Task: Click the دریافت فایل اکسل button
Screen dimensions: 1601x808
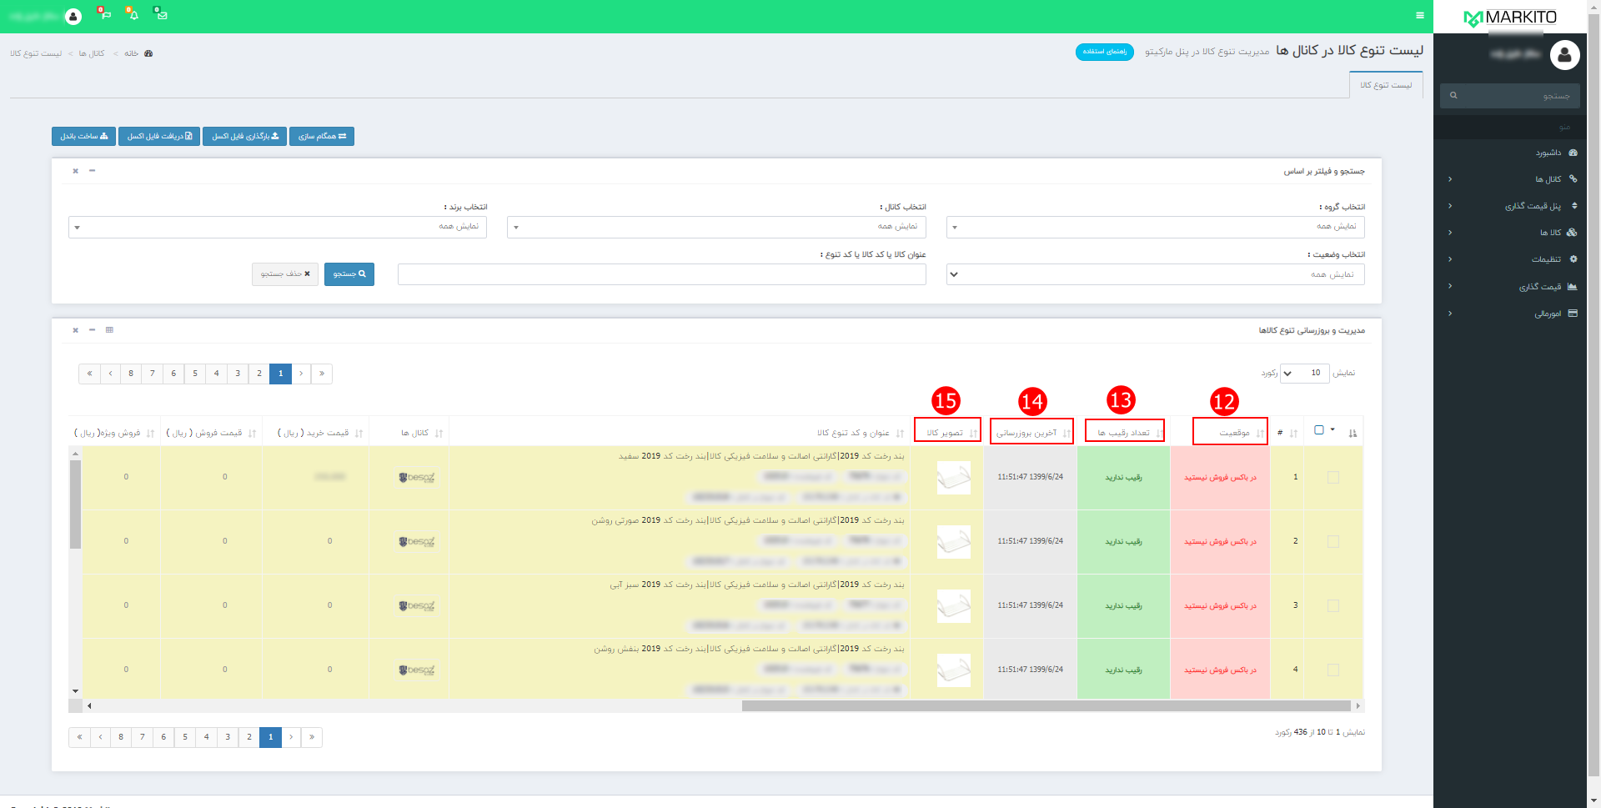Action: pyautogui.click(x=159, y=136)
